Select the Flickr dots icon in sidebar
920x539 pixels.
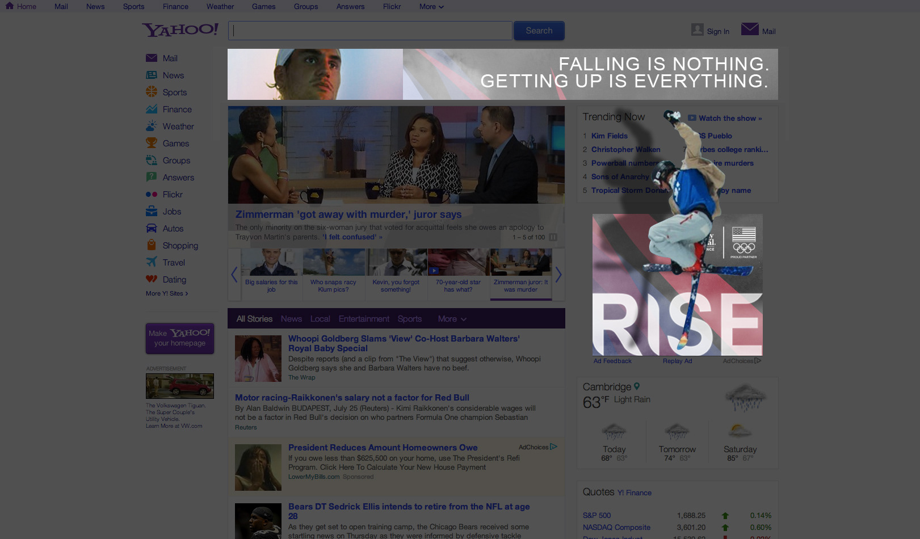click(x=152, y=194)
